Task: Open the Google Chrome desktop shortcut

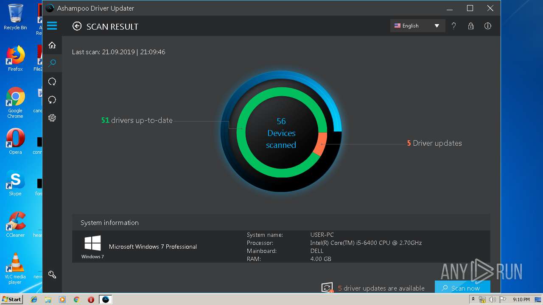Action: pyautogui.click(x=15, y=103)
